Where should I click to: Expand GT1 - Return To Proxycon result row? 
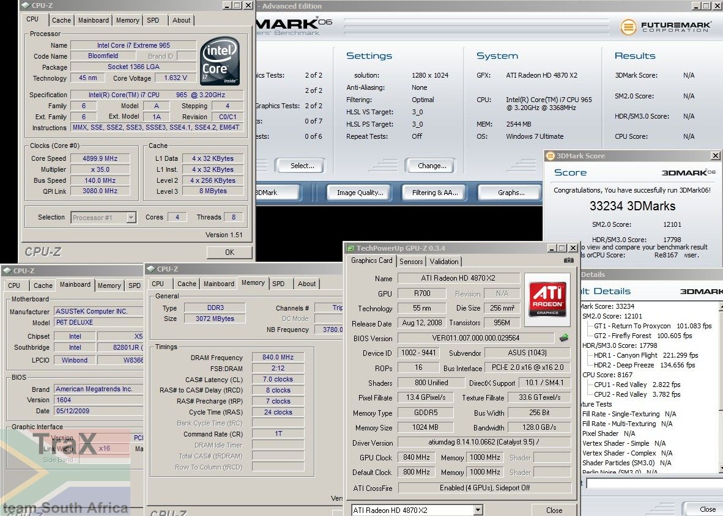(x=653, y=326)
